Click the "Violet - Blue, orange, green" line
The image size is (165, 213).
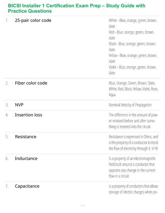point(133,70)
